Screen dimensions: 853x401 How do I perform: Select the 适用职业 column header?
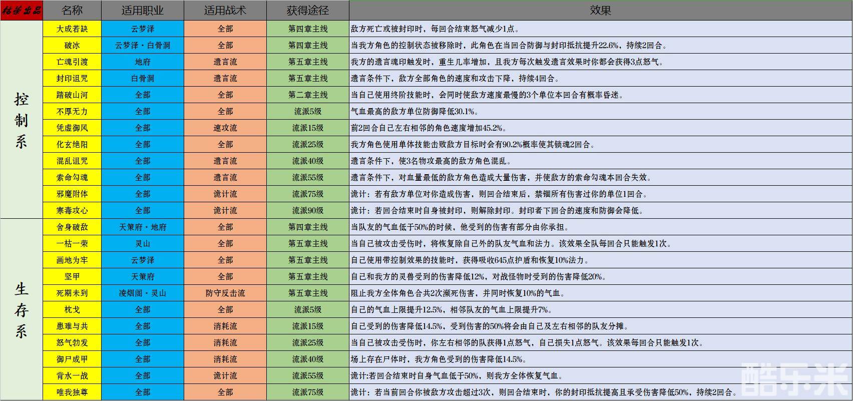click(x=142, y=10)
